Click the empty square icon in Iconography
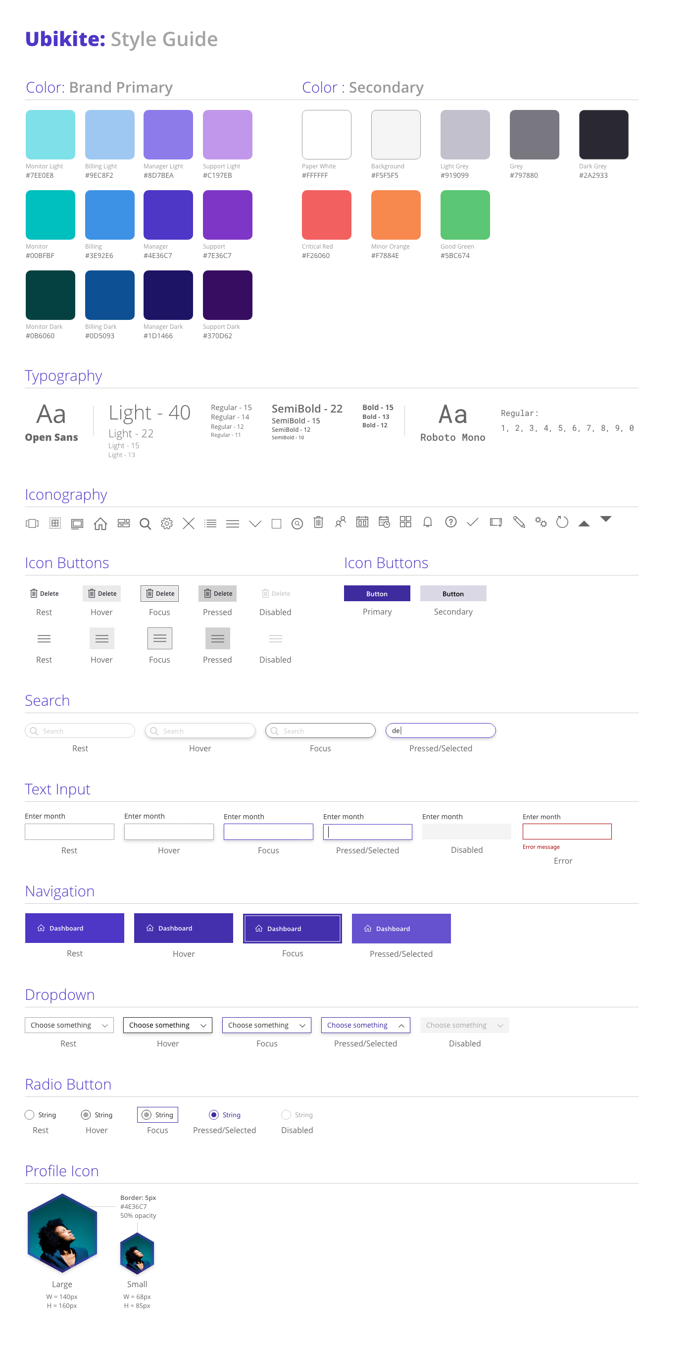693x1353 pixels. pyautogui.click(x=277, y=523)
